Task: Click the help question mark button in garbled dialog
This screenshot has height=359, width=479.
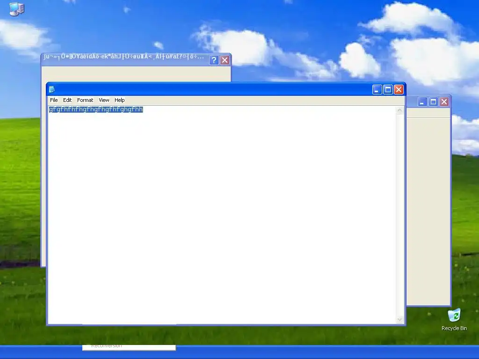Action: click(x=214, y=60)
